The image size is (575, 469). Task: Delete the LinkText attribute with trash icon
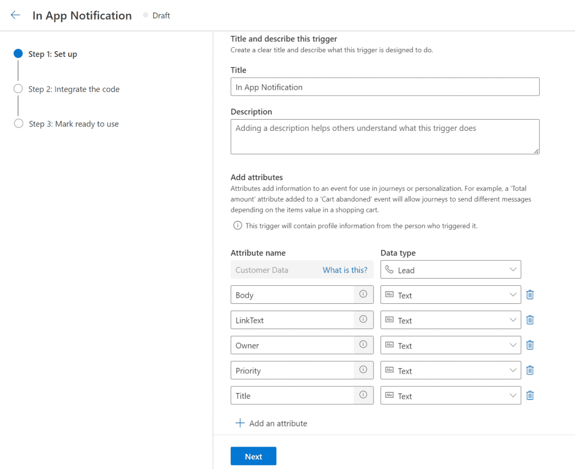pos(530,320)
